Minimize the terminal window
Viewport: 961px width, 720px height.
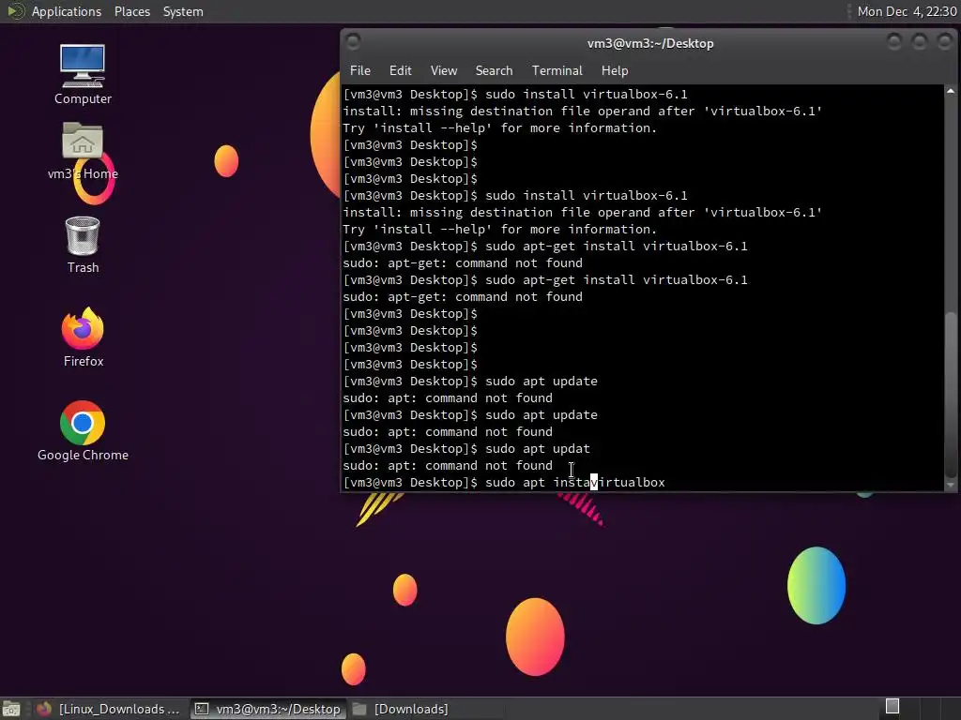894,41
